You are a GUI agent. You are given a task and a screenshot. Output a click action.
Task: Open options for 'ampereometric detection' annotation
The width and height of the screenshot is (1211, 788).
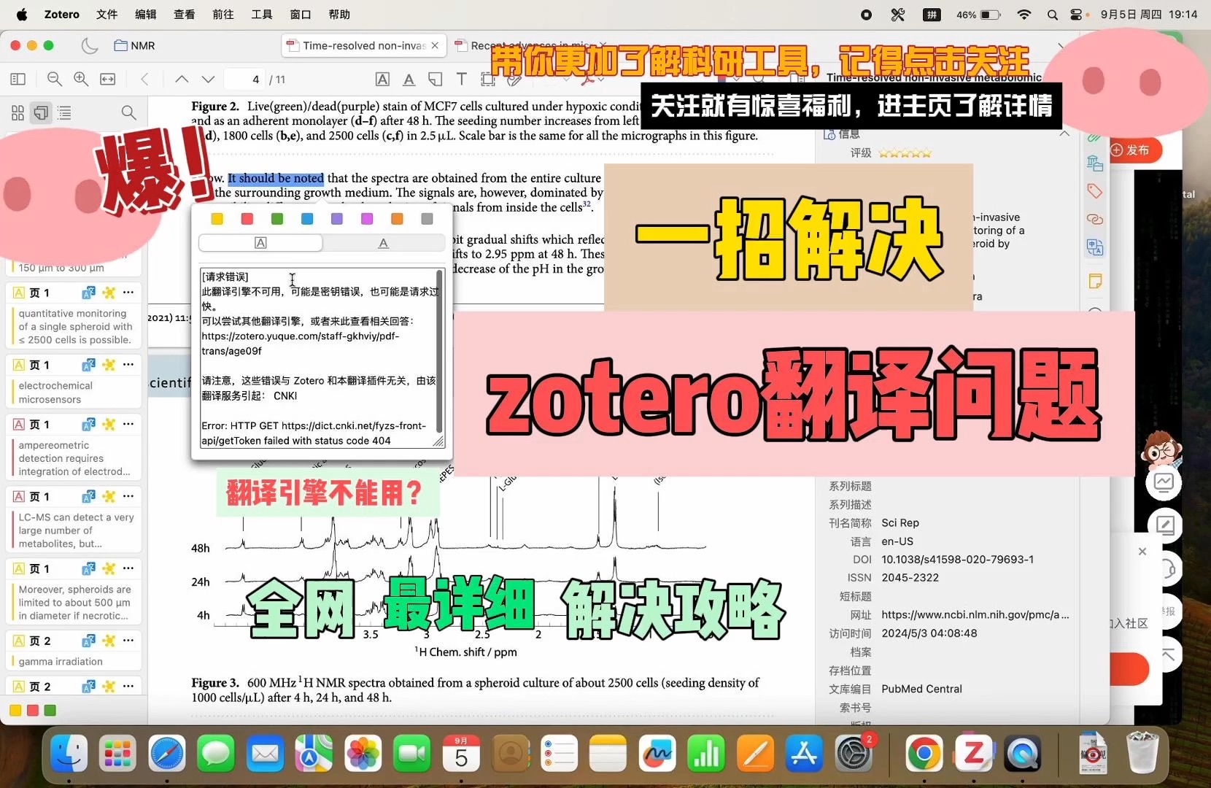tap(128, 424)
